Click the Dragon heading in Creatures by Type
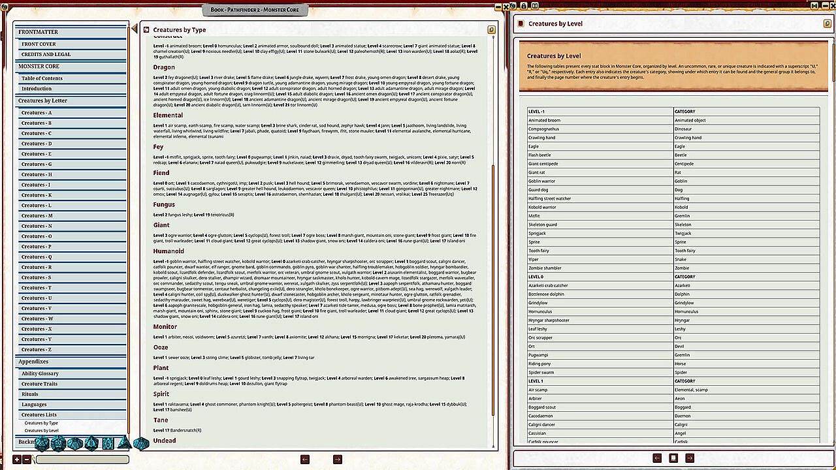This screenshot has height=470, width=836. click(164, 67)
